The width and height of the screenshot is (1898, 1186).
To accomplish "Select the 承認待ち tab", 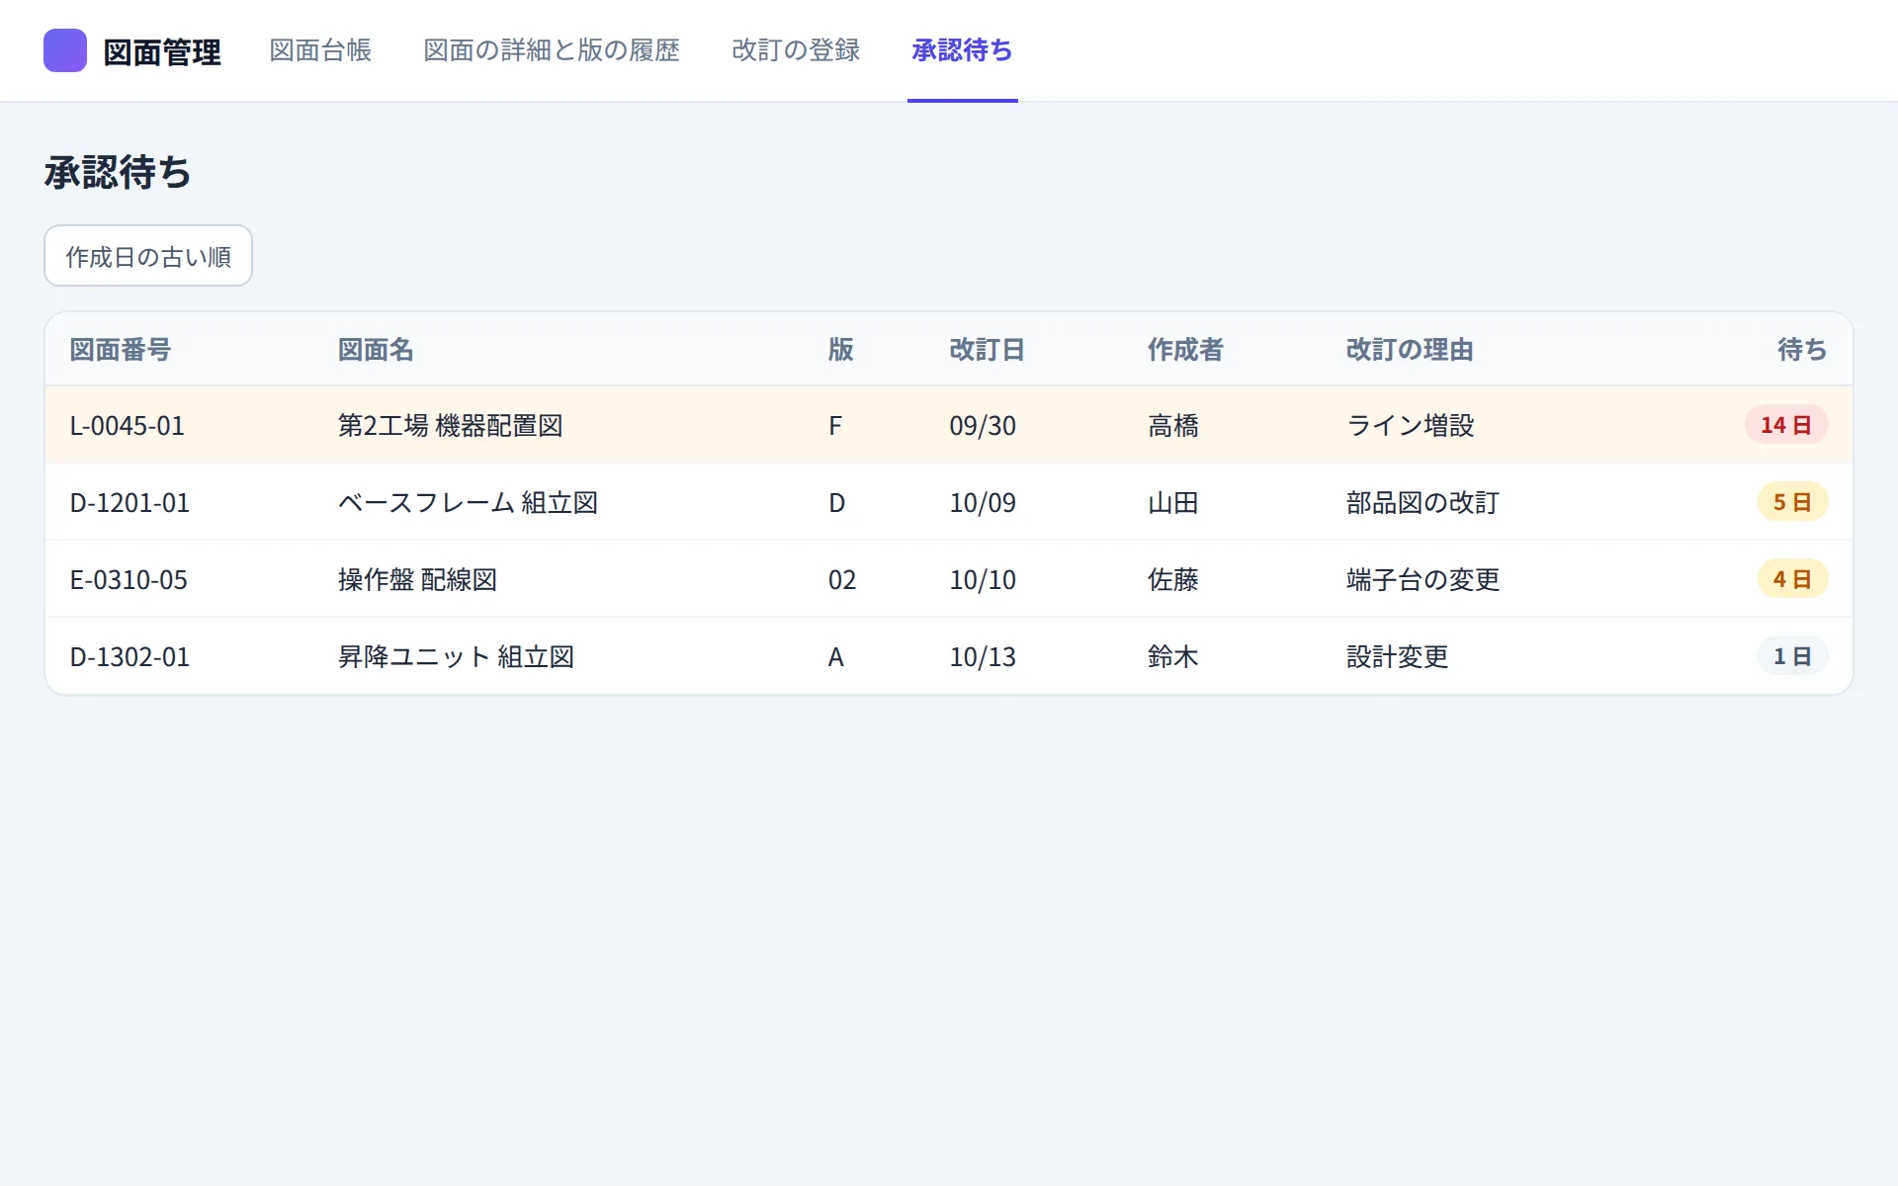I will (x=962, y=50).
